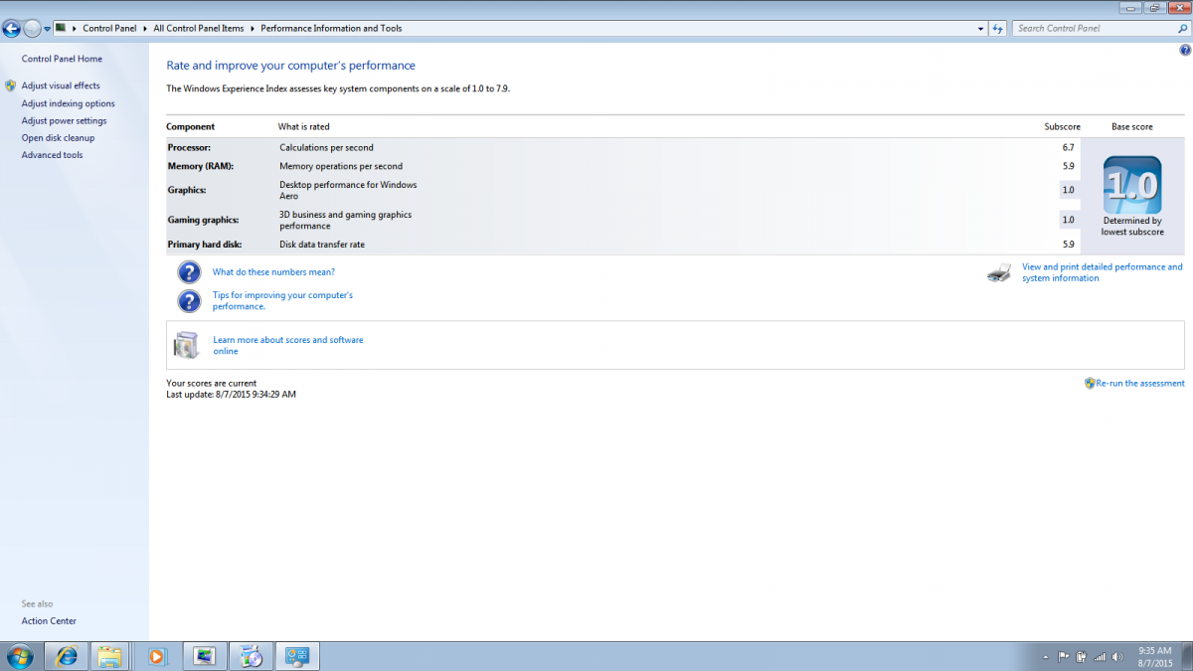The width and height of the screenshot is (1193, 671).
Task: Click the 'Memory operations per second' text
Action: point(341,166)
